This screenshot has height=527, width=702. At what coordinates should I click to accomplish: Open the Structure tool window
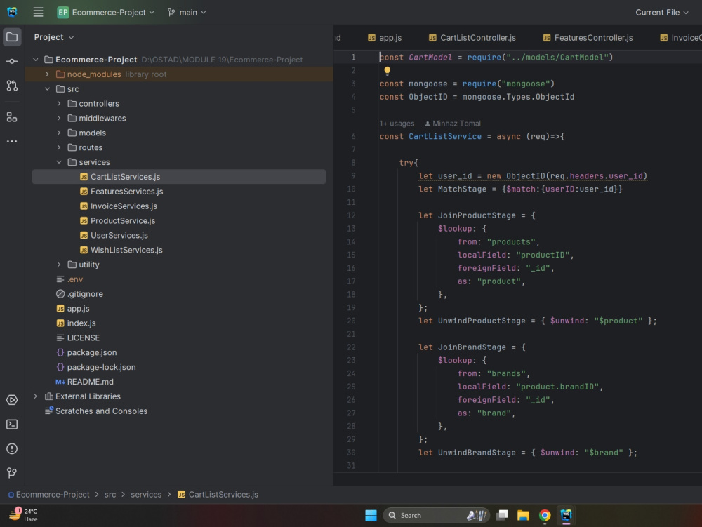pyautogui.click(x=12, y=117)
